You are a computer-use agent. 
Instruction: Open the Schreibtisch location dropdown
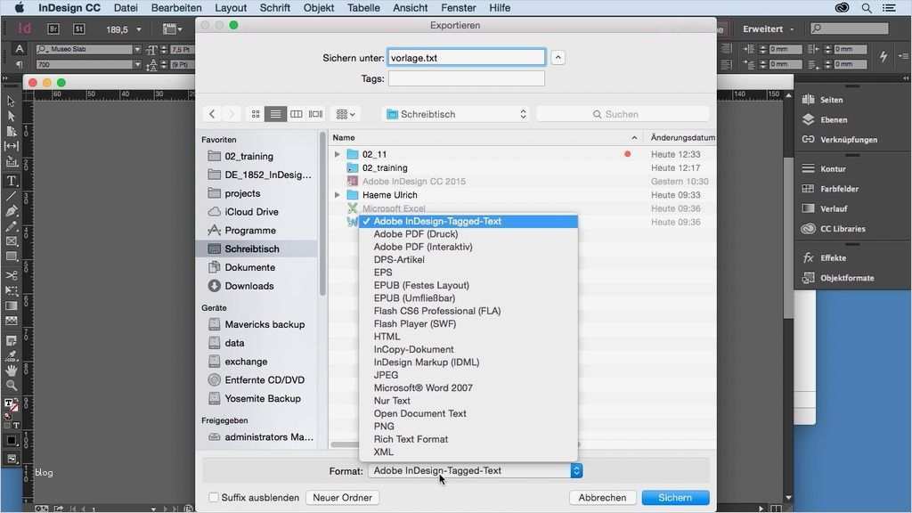click(x=454, y=114)
